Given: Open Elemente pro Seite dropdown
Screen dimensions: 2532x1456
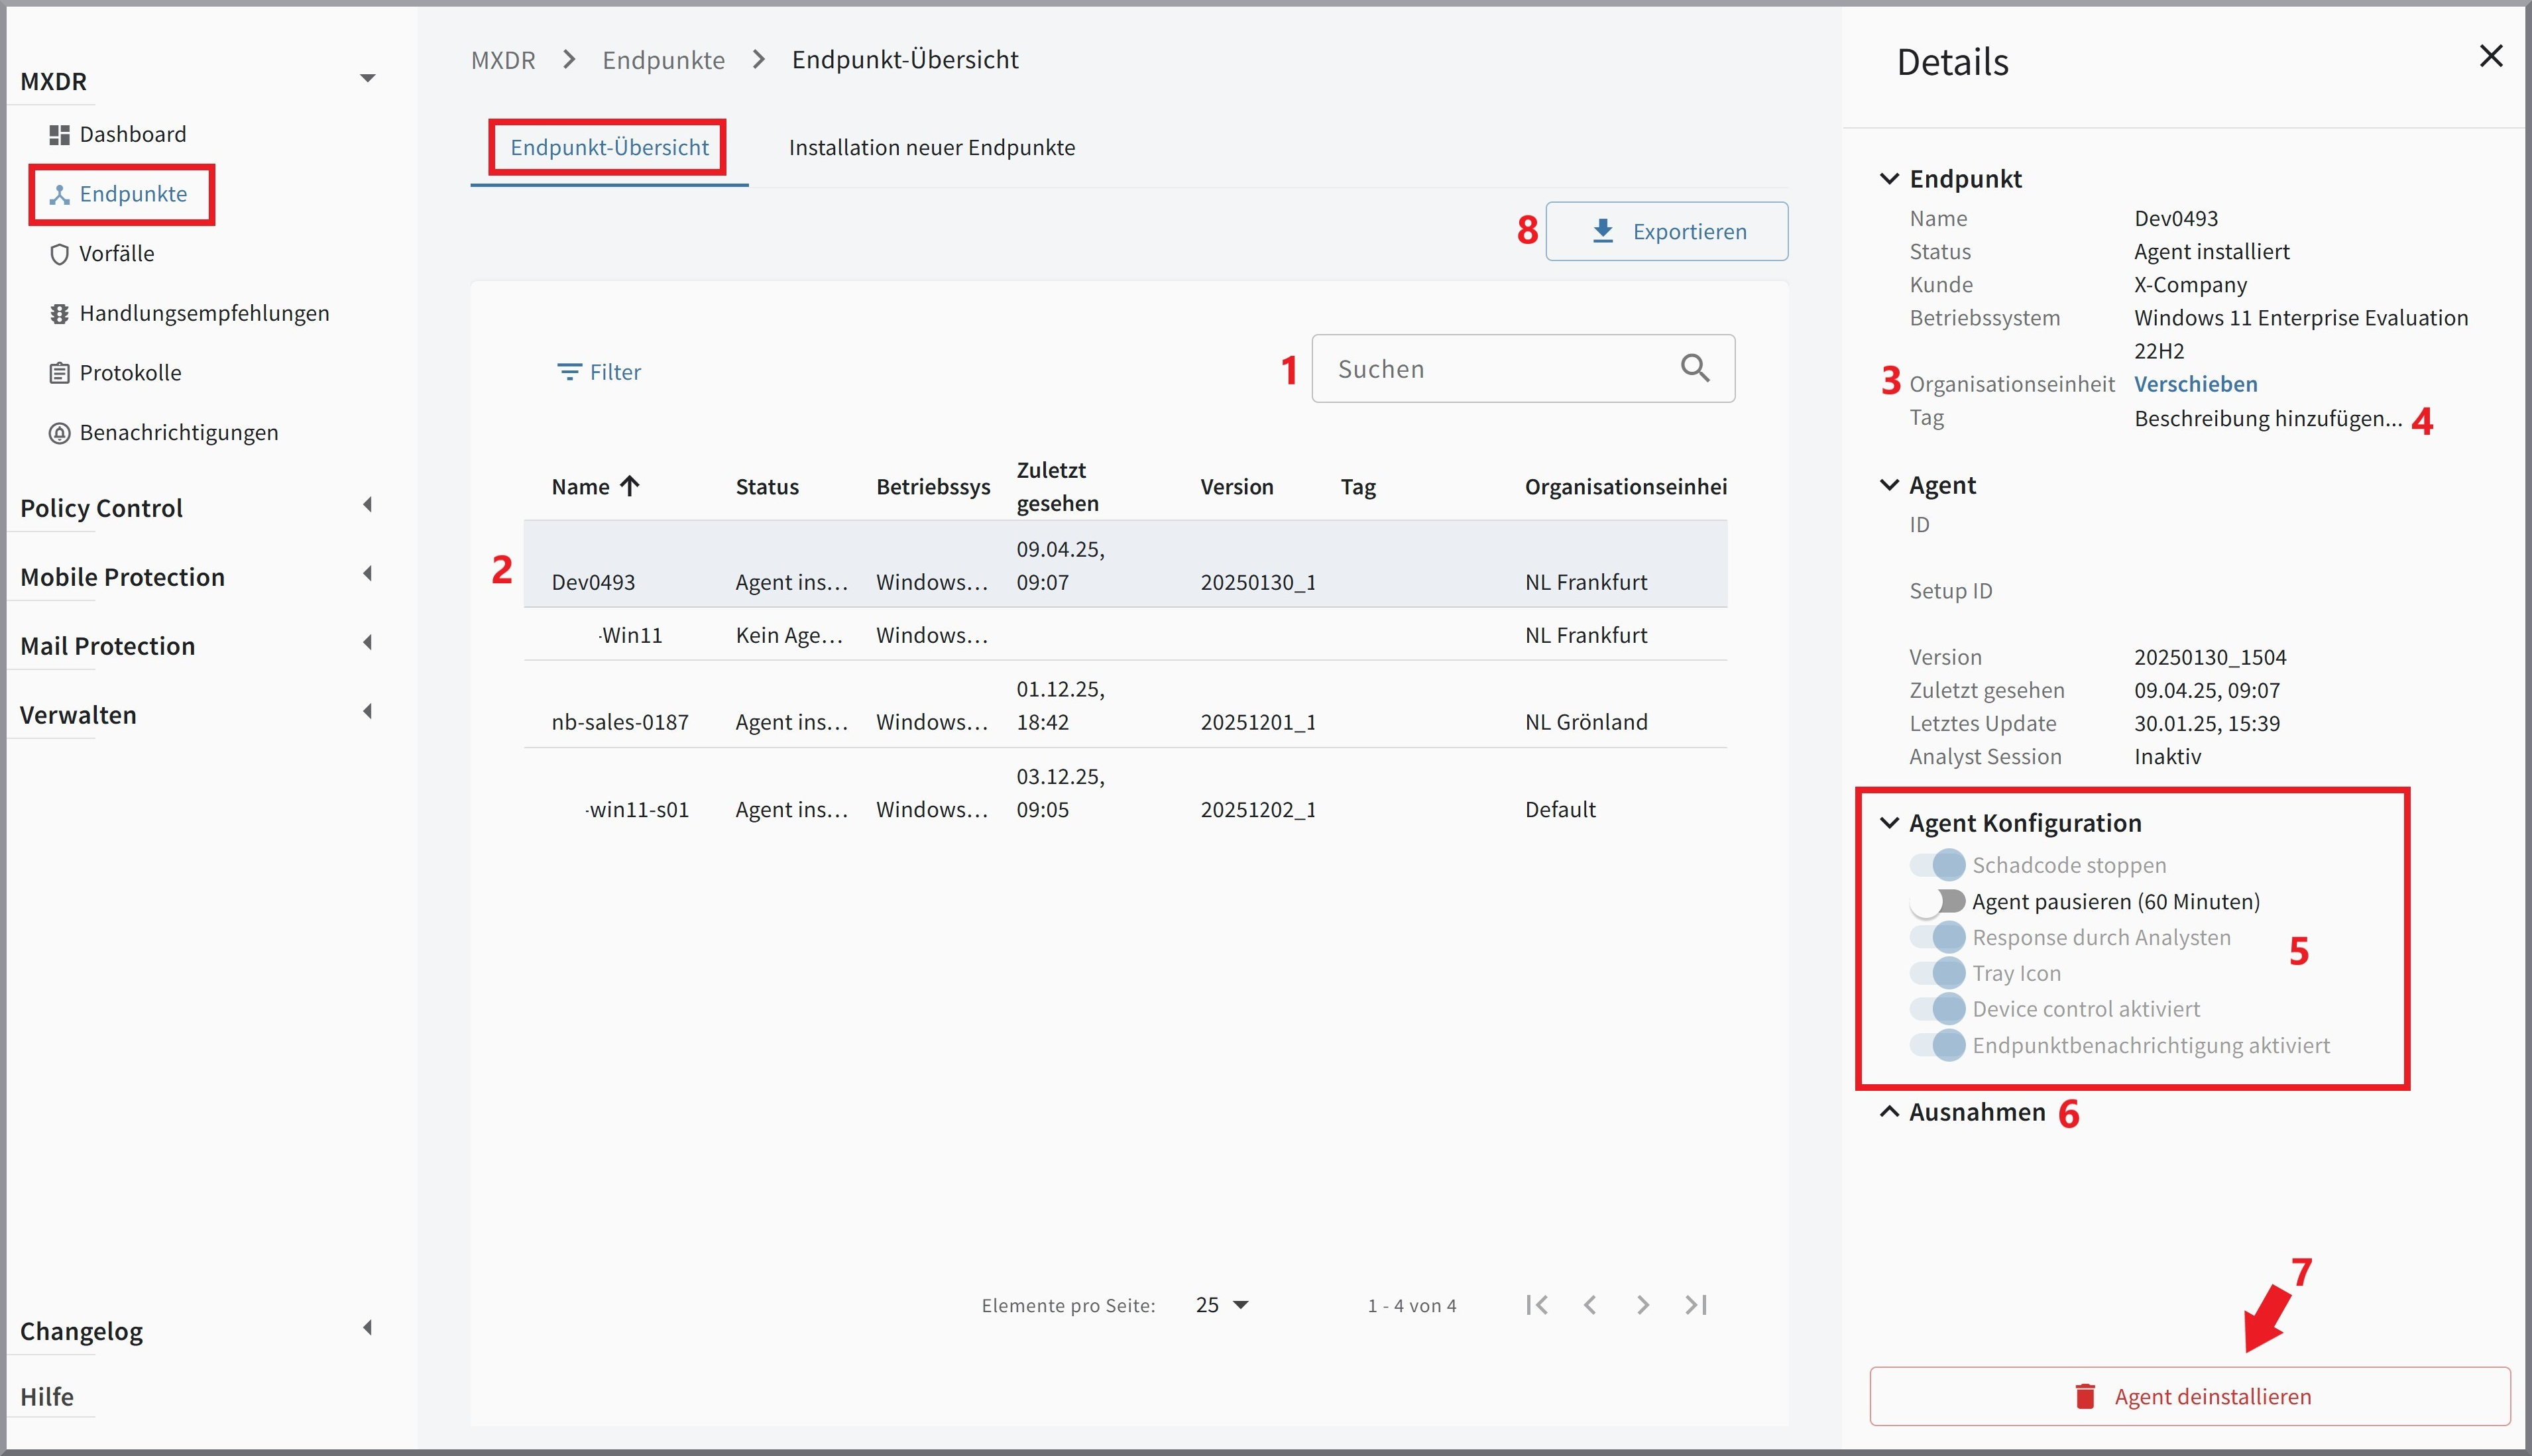Looking at the screenshot, I should [1222, 1305].
